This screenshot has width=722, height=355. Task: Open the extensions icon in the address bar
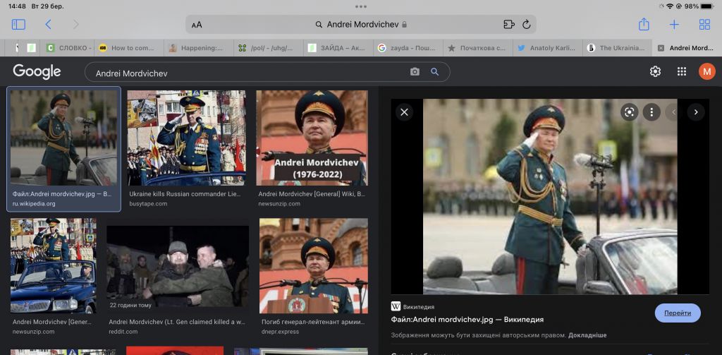click(x=509, y=25)
